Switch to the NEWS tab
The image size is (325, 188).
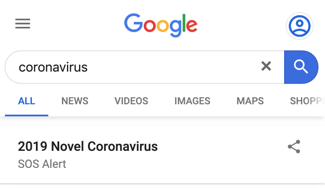pos(75,101)
